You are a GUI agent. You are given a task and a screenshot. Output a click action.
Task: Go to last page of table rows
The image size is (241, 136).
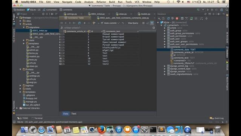pos(74,23)
